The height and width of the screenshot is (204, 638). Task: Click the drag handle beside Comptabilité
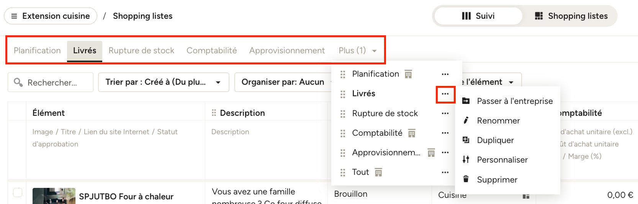(343, 133)
